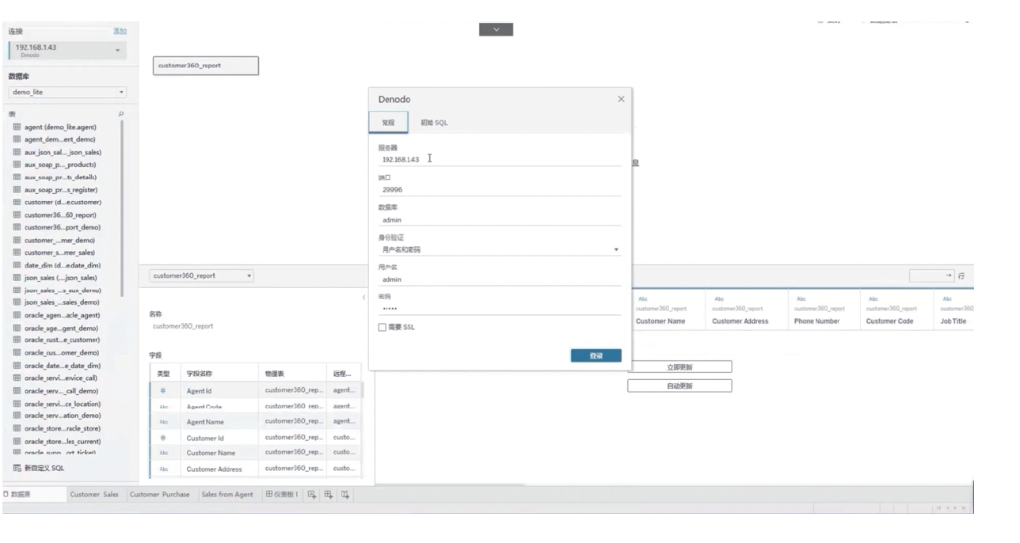Image resolution: width=1020 pixels, height=543 pixels.
Task: Click the arrow icon in the rows box
Action: pyautogui.click(x=950, y=275)
